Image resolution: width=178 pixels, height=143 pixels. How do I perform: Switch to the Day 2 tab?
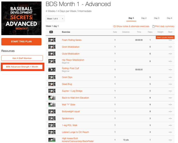point(144,18)
